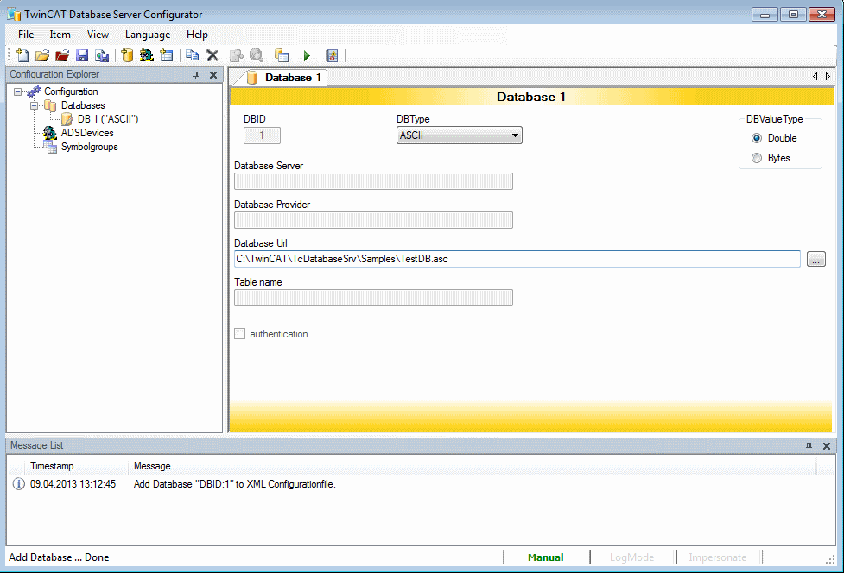Open the View menu
The height and width of the screenshot is (573, 844).
[x=98, y=35]
